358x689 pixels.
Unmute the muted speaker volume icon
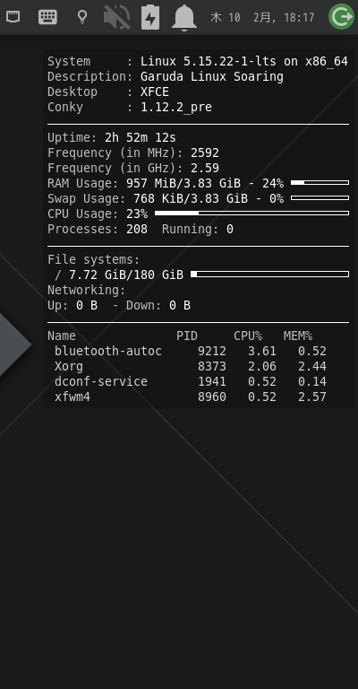pyautogui.click(x=116, y=17)
